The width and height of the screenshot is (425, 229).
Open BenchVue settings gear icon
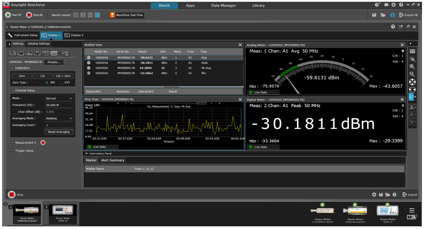[x=393, y=5]
